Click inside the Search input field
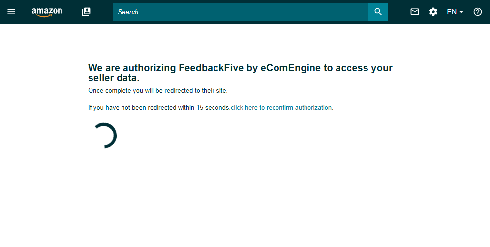 [x=240, y=12]
